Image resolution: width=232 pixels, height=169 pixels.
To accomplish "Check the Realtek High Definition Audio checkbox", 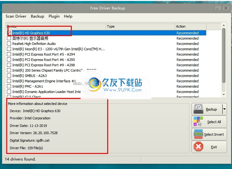I will 9,44.
